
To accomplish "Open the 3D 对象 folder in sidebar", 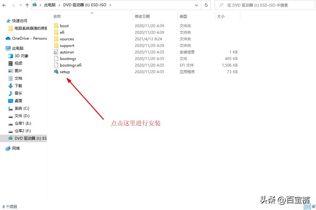I will (x=20, y=56).
